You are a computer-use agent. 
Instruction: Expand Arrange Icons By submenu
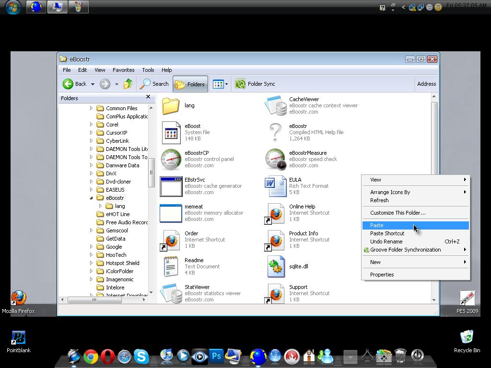416,192
